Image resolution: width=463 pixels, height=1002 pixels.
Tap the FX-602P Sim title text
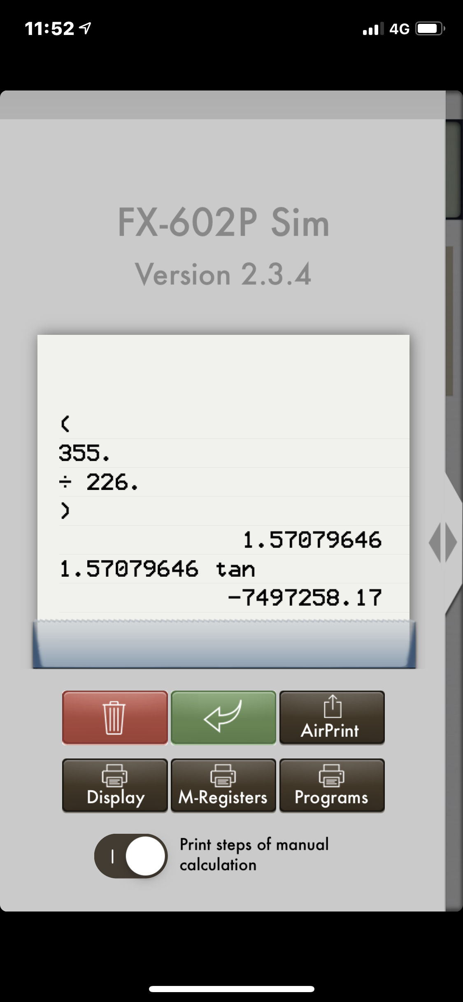coord(223,223)
